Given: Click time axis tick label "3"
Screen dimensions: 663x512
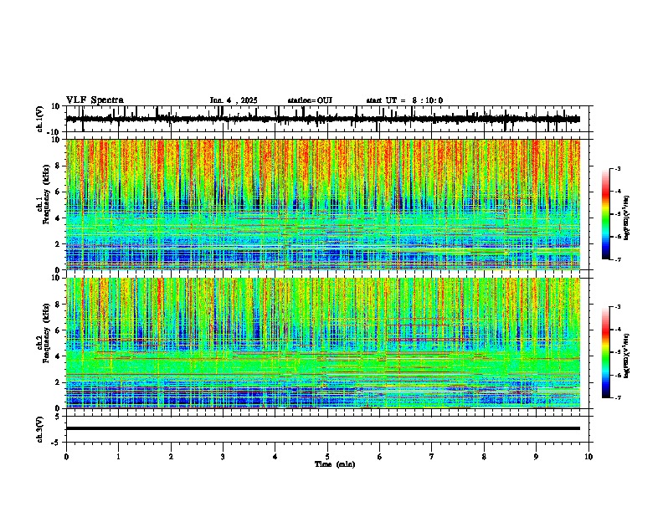Looking at the screenshot, I should coord(223,457).
